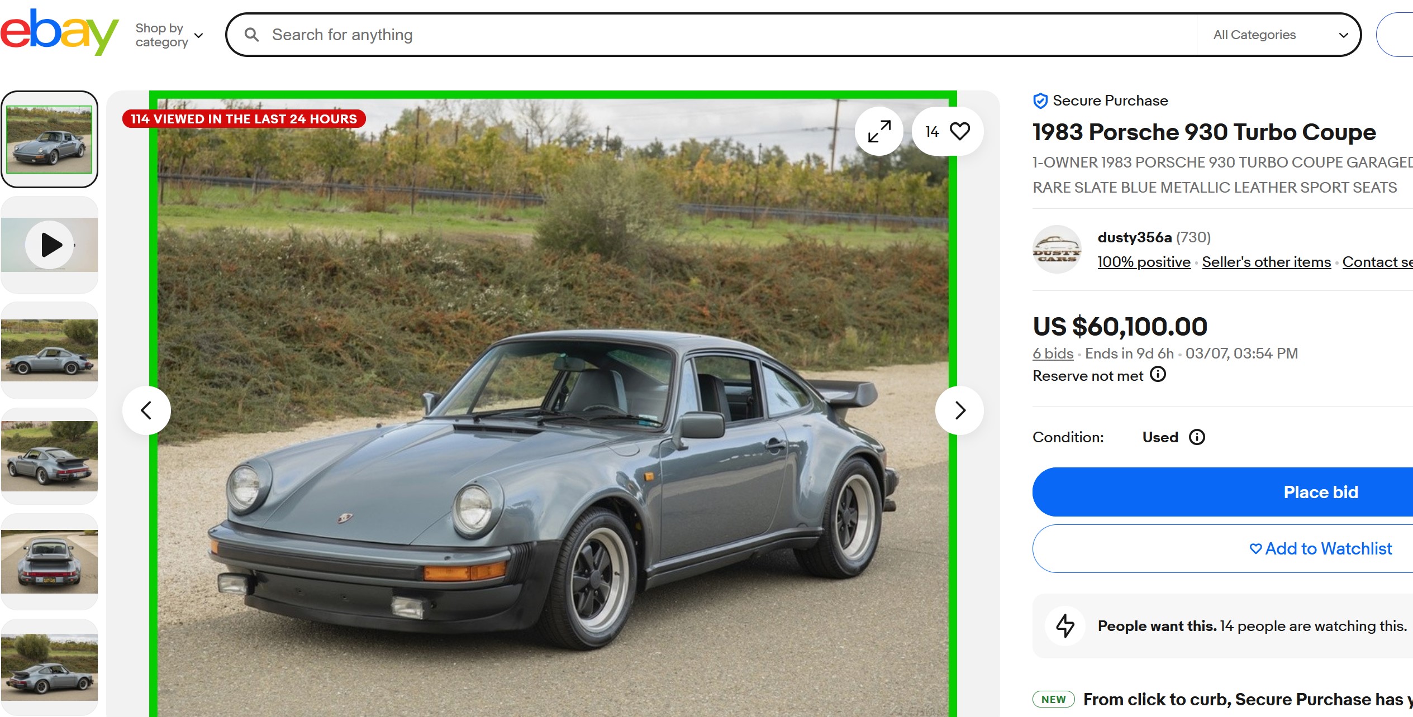The width and height of the screenshot is (1413, 717).
Task: Toggle the heart watch icon on image
Action: point(959,131)
